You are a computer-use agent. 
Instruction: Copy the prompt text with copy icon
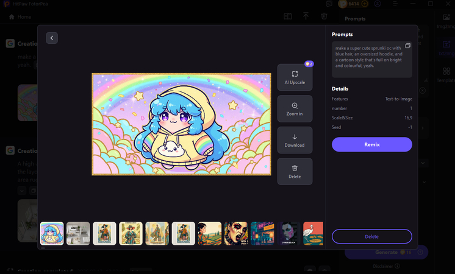click(x=407, y=46)
